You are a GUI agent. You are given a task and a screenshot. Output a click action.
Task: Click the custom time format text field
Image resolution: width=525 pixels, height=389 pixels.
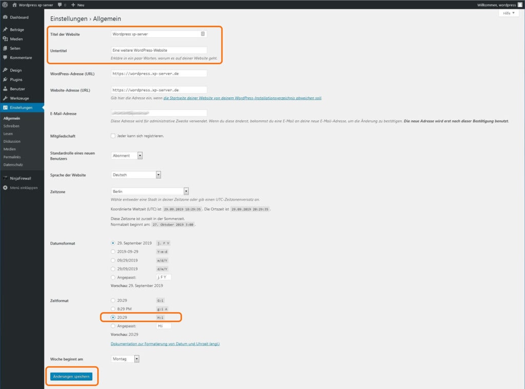coord(164,326)
